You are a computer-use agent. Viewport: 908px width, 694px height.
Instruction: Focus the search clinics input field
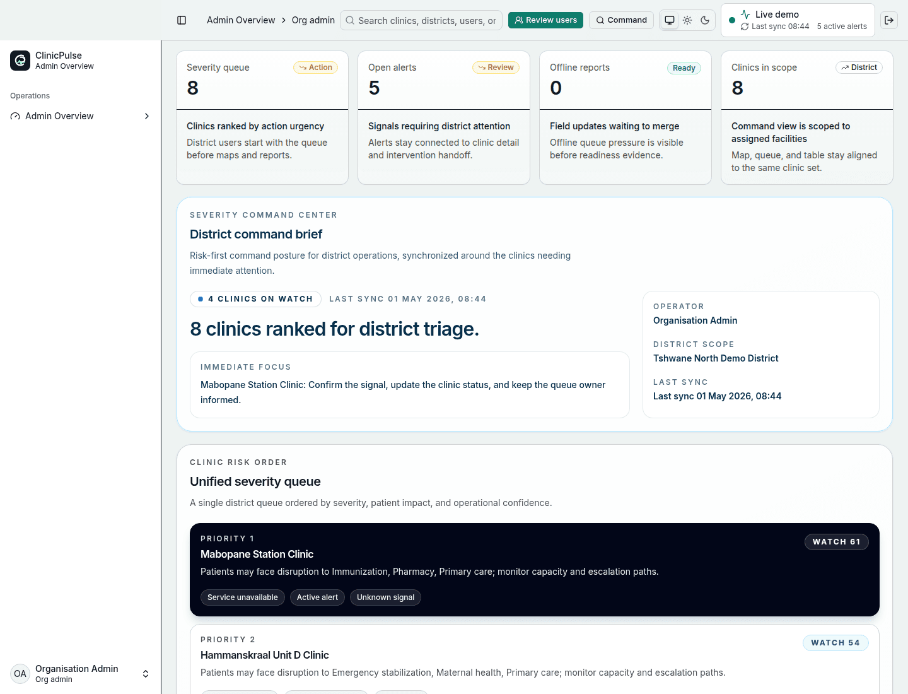[421, 20]
